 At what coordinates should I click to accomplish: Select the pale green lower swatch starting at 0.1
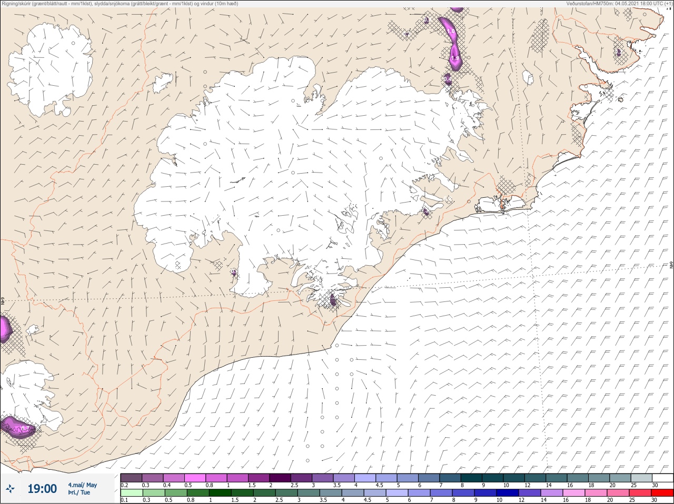131,493
